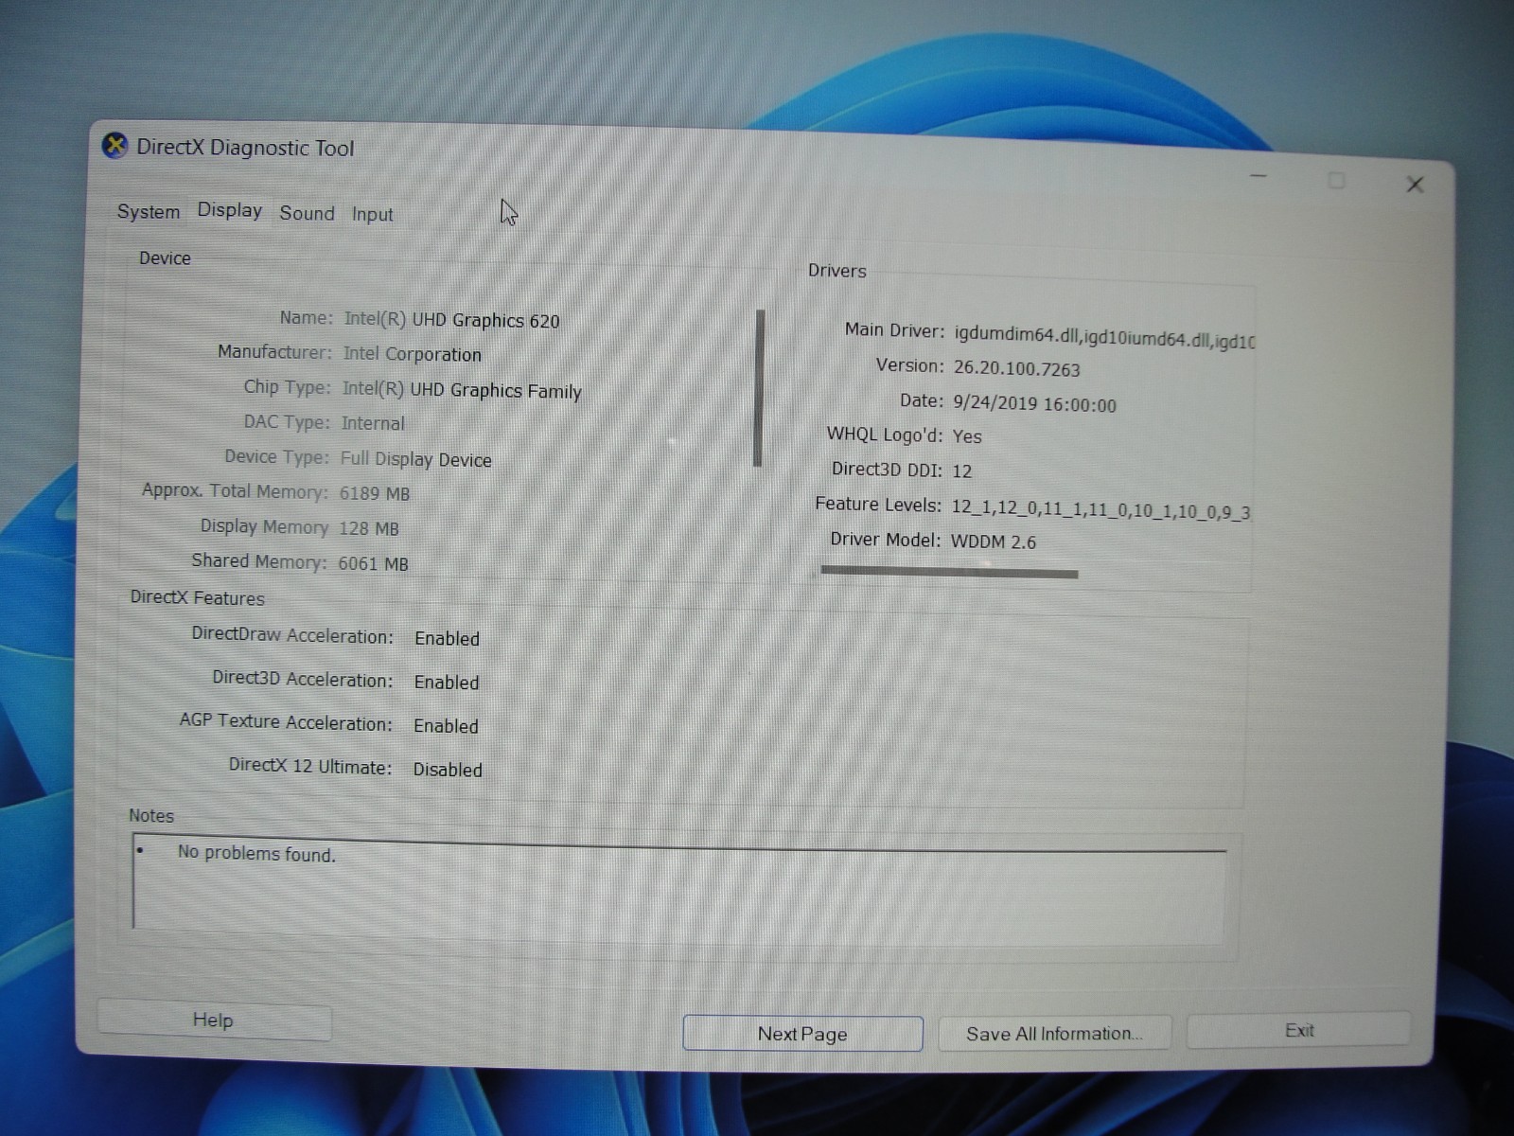Image resolution: width=1514 pixels, height=1136 pixels.
Task: Click driver date 9/24/2019 16:00:00
Action: 1034,404
